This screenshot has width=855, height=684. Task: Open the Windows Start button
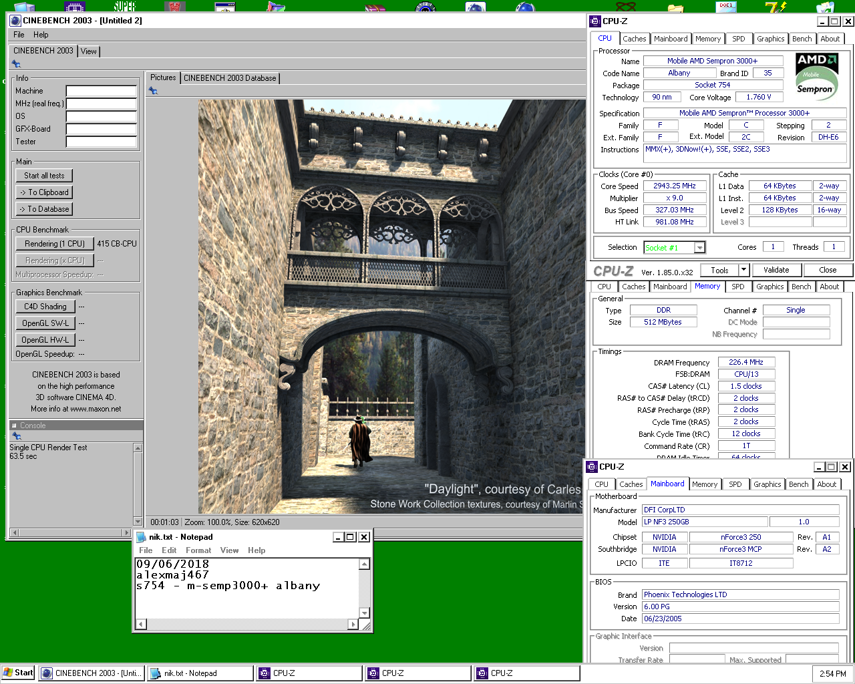coord(19,673)
